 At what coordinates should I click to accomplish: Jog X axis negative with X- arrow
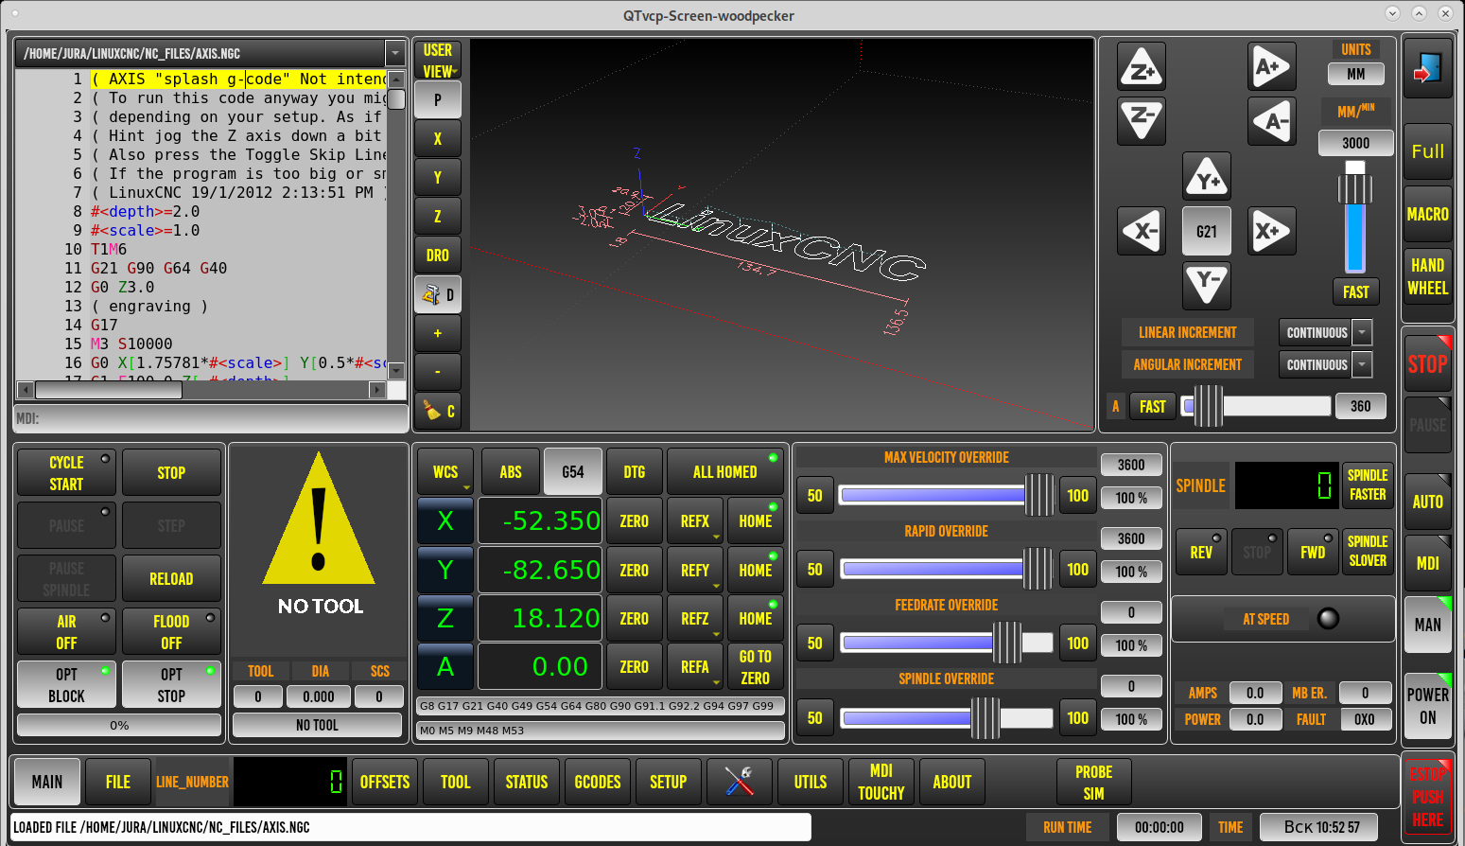1142,231
